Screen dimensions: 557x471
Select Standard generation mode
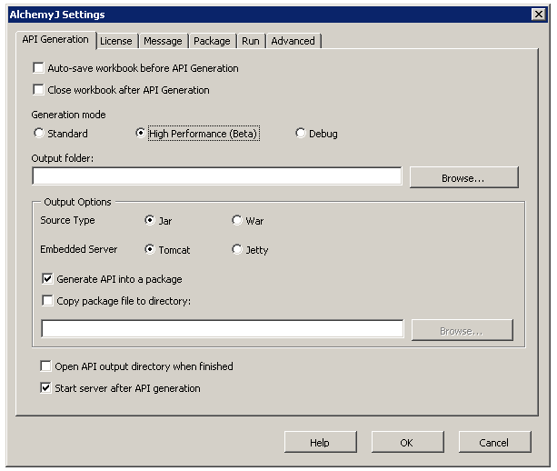38,134
